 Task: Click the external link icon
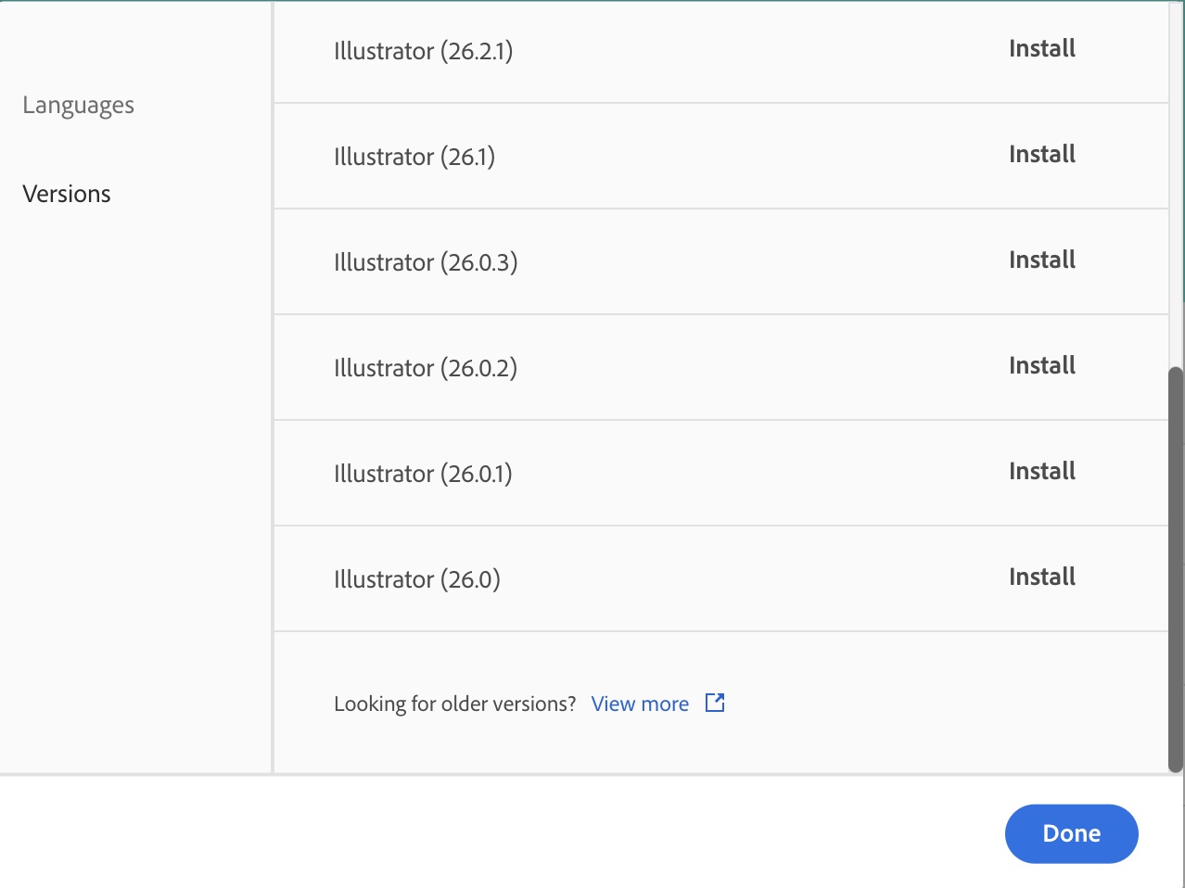click(715, 703)
